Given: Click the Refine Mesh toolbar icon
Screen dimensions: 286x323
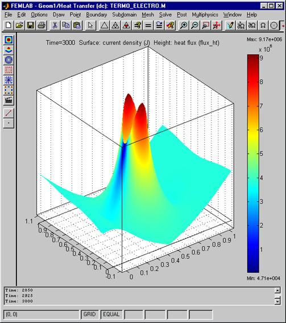Looking at the screenshot, I should coord(115,26).
